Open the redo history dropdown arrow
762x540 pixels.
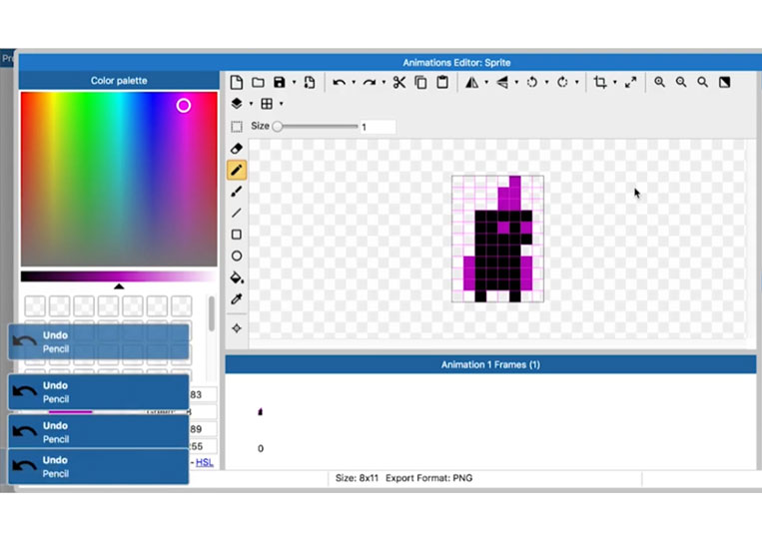point(383,83)
